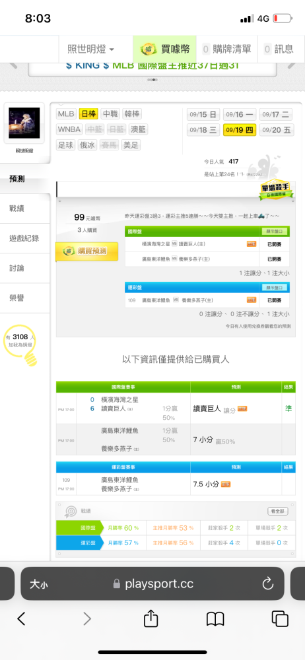Pick date 09/17 二

[277, 114]
